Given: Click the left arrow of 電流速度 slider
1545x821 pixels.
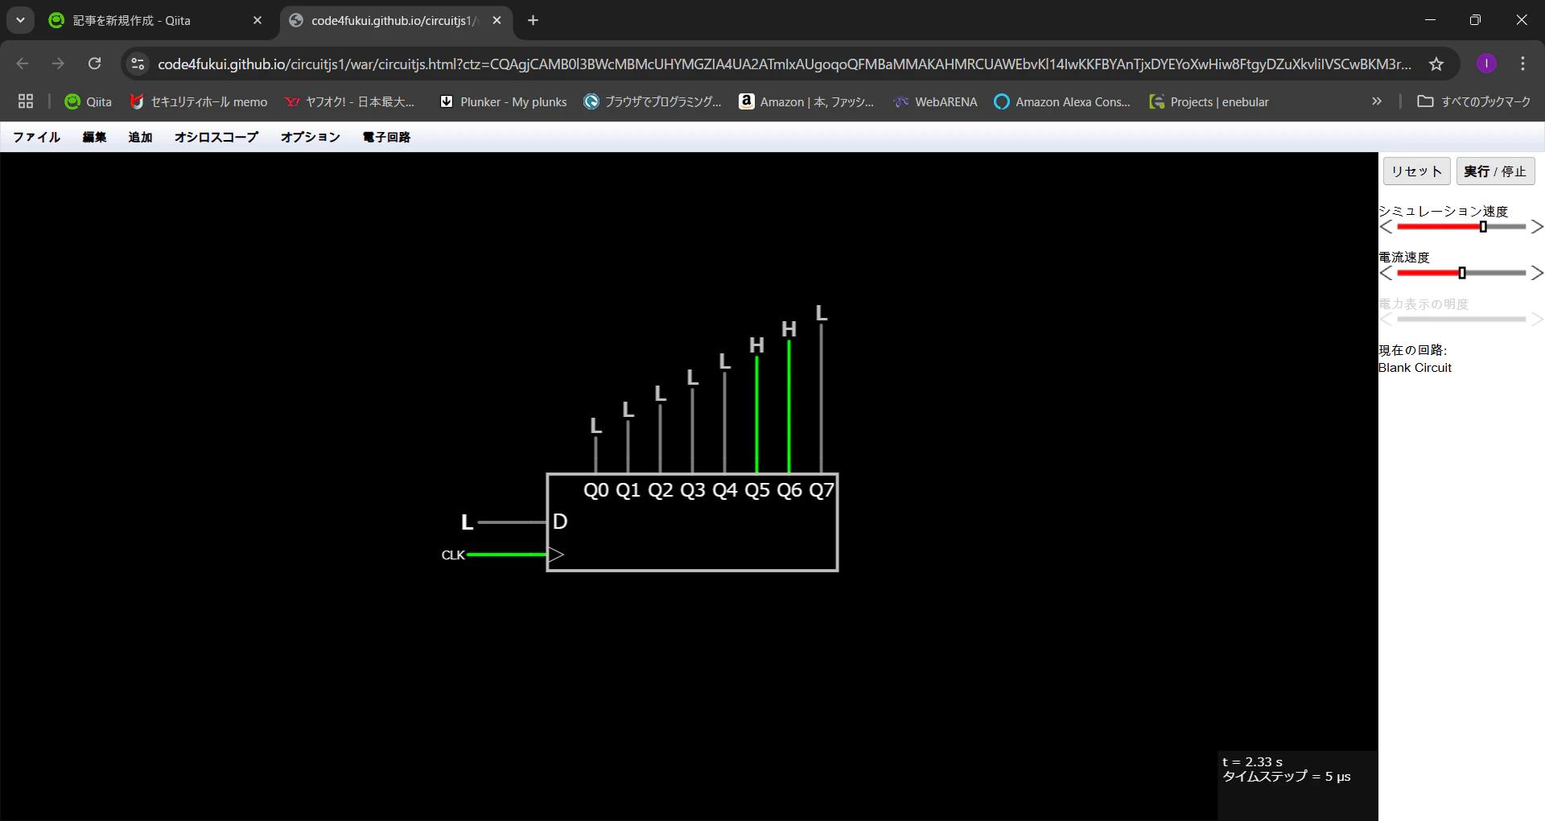Looking at the screenshot, I should [1386, 274].
